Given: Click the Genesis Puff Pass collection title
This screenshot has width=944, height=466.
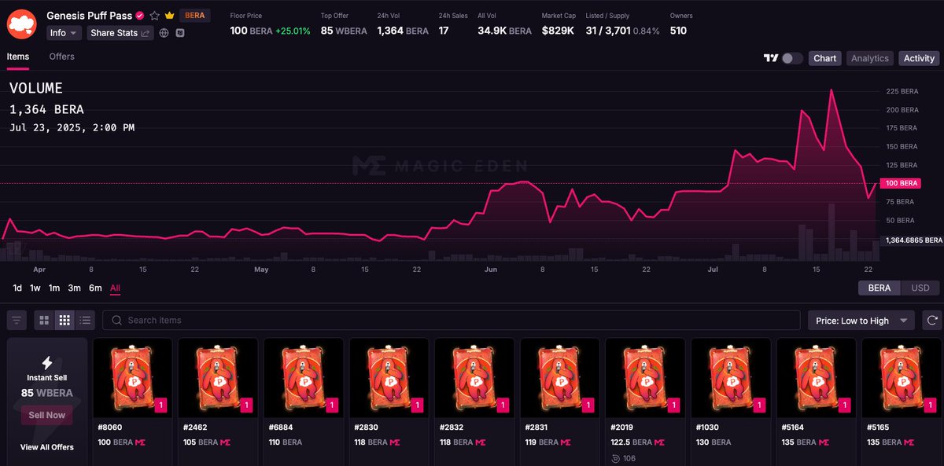Looking at the screenshot, I should click(89, 16).
